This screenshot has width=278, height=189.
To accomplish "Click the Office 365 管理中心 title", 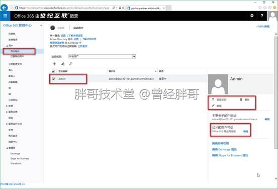I will [18, 26].
